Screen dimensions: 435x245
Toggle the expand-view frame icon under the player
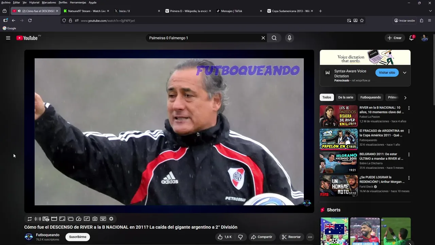click(x=62, y=219)
